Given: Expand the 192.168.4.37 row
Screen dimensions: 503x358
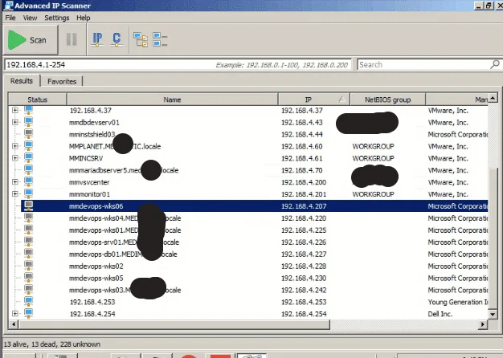Looking at the screenshot, I should [15, 110].
